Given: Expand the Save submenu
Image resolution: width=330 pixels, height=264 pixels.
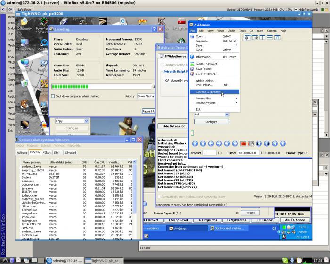Looking at the screenshot, I should click(214, 45).
